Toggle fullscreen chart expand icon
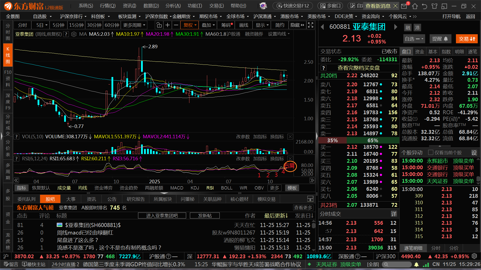The height and width of the screenshot is (270, 481). pyautogui.click(x=311, y=25)
